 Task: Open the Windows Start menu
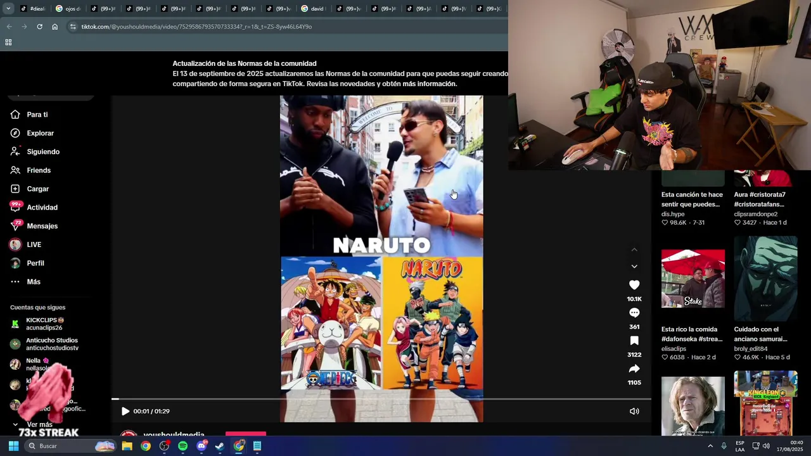pyautogui.click(x=13, y=446)
